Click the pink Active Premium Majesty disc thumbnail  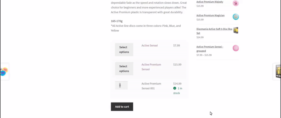click(x=235, y=3)
